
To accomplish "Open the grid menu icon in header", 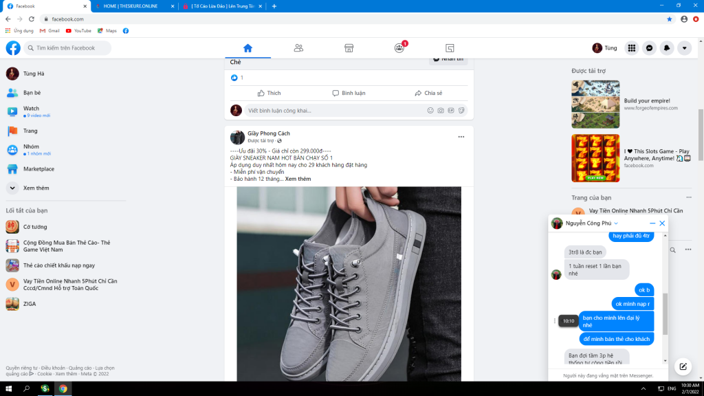I will click(631, 48).
